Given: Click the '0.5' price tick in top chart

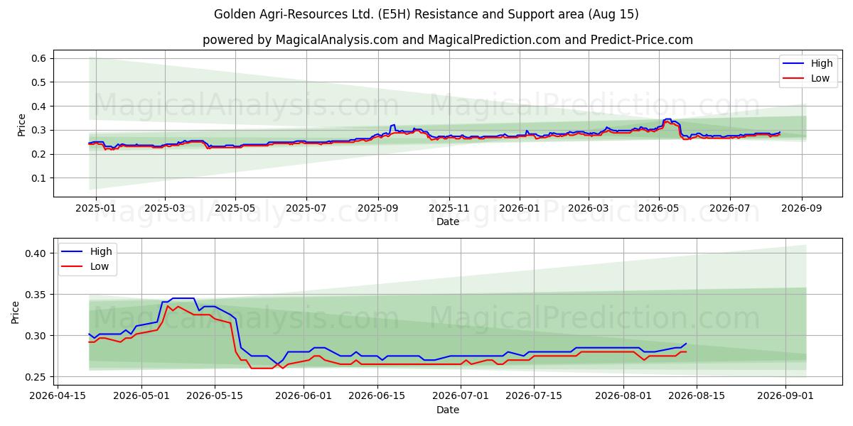Looking at the screenshot, I should coord(39,82).
